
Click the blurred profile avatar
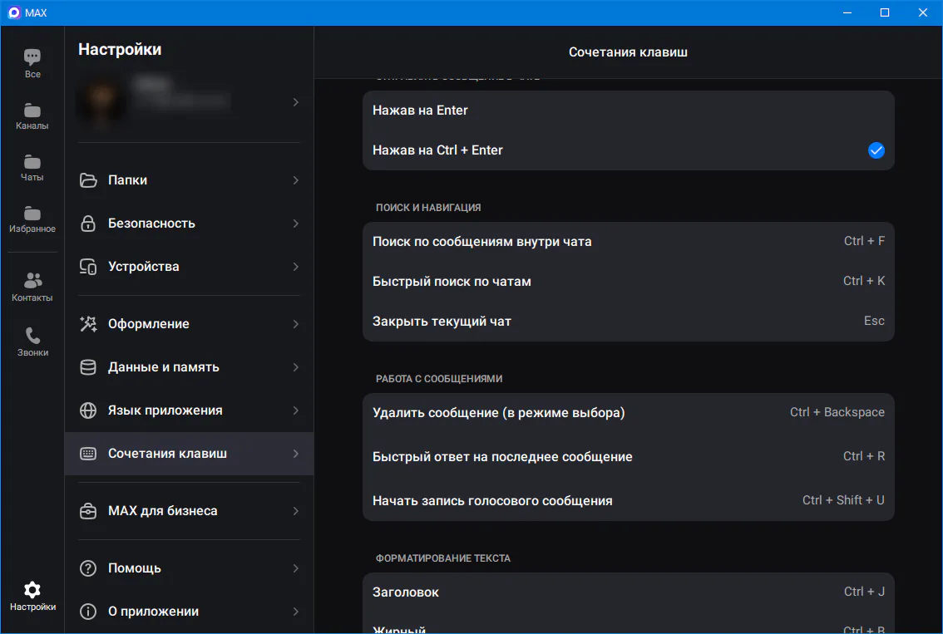[x=102, y=101]
